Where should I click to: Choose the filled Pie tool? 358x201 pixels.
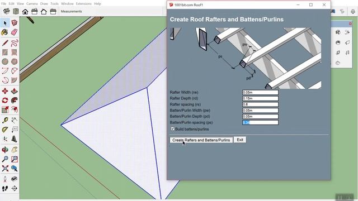[15, 80]
